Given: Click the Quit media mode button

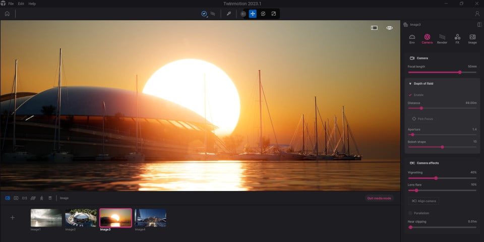Looking at the screenshot, I should pos(379,198).
